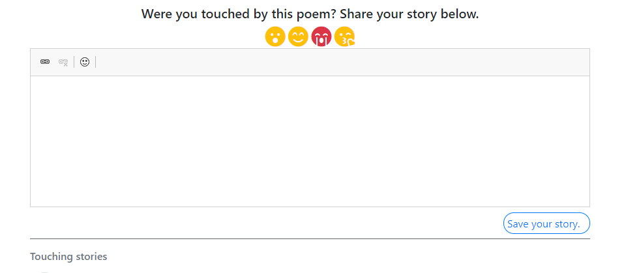The width and height of the screenshot is (626, 273).
Task: React with the smiling face emoji
Action: click(298, 36)
